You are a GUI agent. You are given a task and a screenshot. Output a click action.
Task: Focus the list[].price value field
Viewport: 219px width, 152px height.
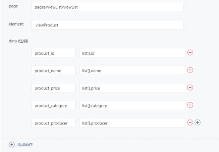[132, 88]
